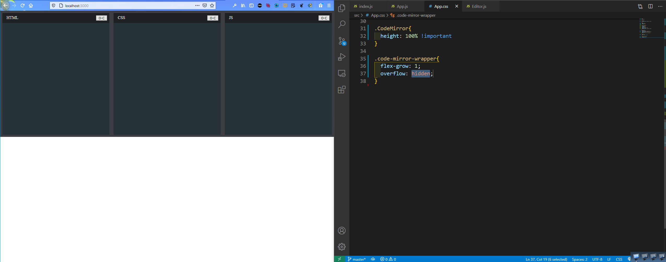
Task: Click inside the JS code editor area
Action: coord(278,79)
